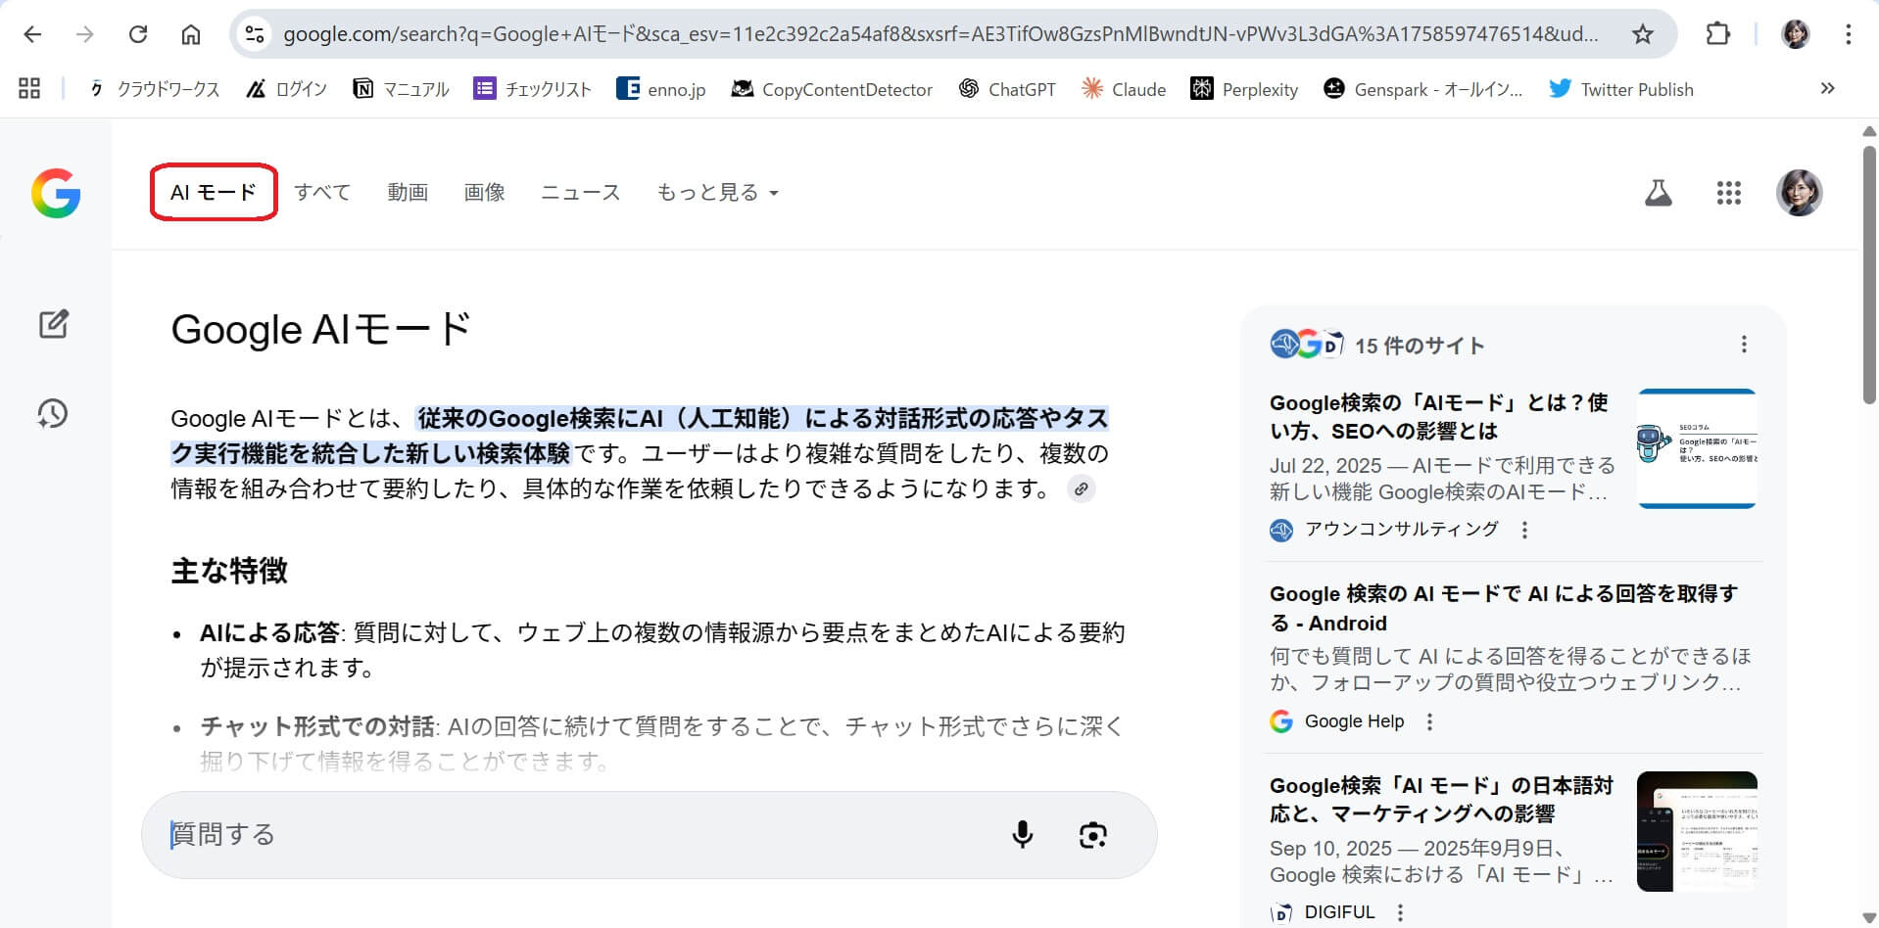Bookmark this page with star icon
Image resolution: width=1879 pixels, height=928 pixels.
point(1643,34)
